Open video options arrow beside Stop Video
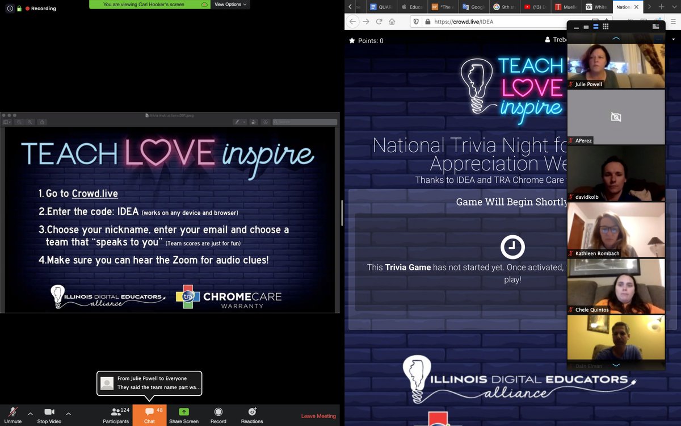The height and width of the screenshot is (426, 681). tap(69, 414)
